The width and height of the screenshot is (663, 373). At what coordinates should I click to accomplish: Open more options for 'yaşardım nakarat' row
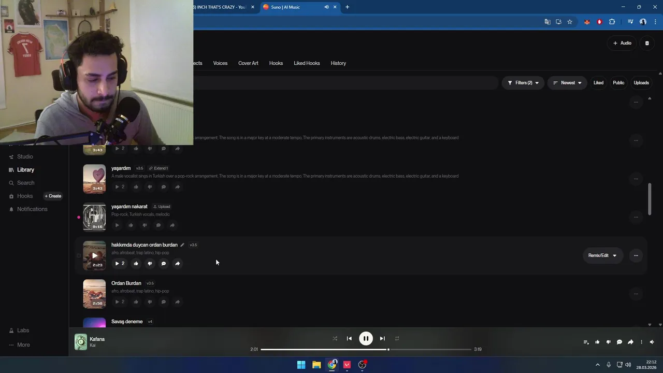(636, 217)
